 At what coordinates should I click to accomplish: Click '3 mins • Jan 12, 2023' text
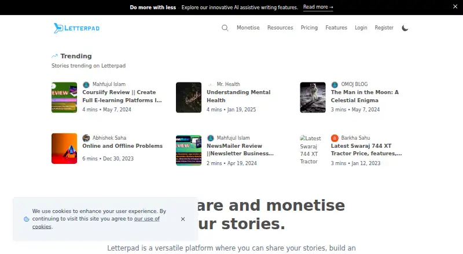[x=355, y=163]
